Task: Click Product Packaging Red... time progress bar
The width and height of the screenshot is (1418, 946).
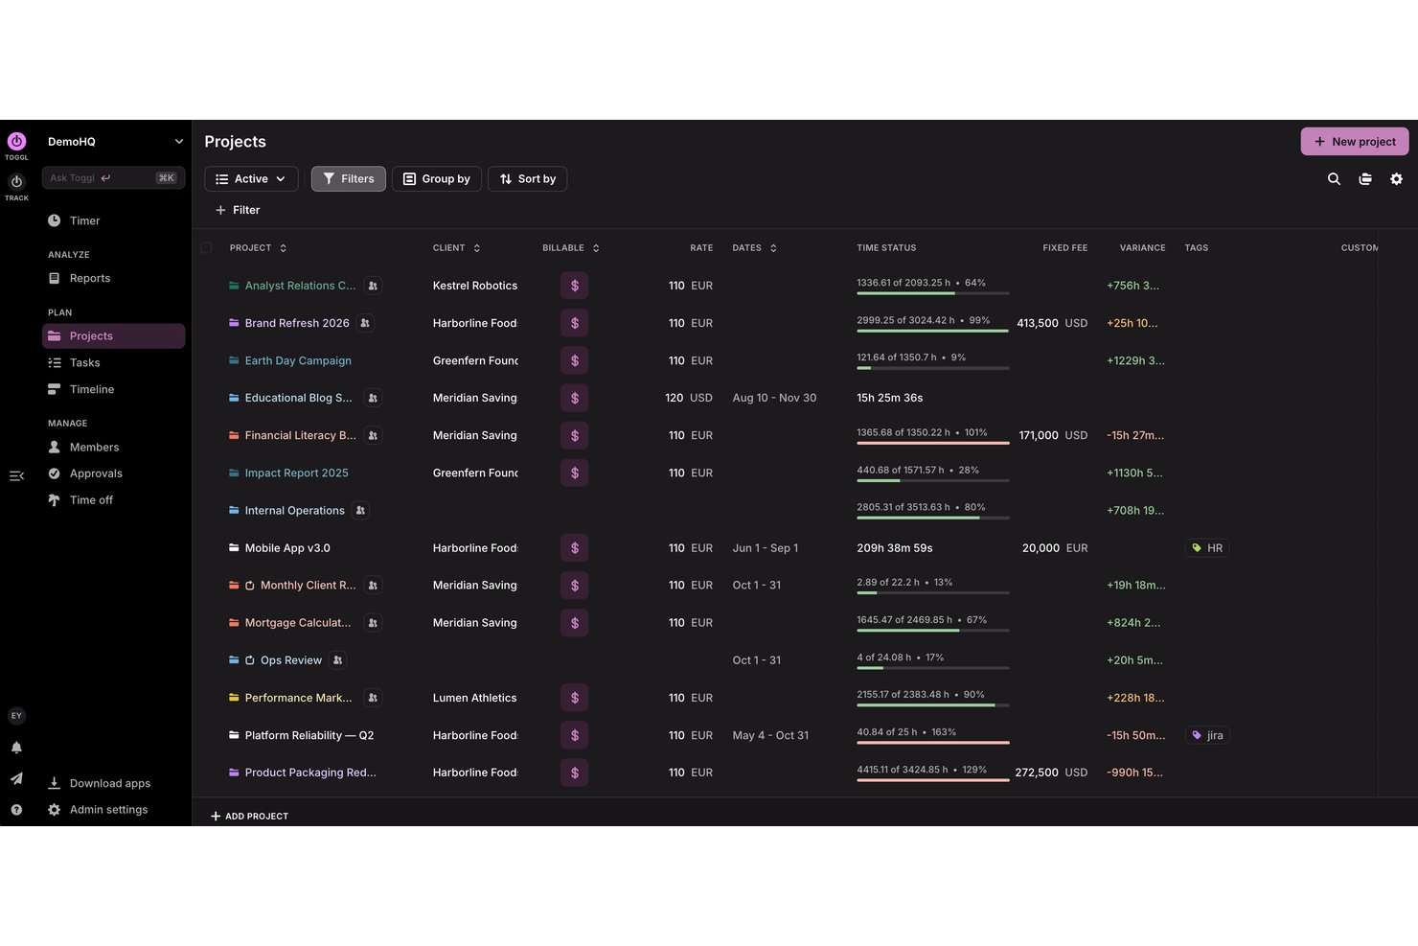Action: tap(932, 780)
